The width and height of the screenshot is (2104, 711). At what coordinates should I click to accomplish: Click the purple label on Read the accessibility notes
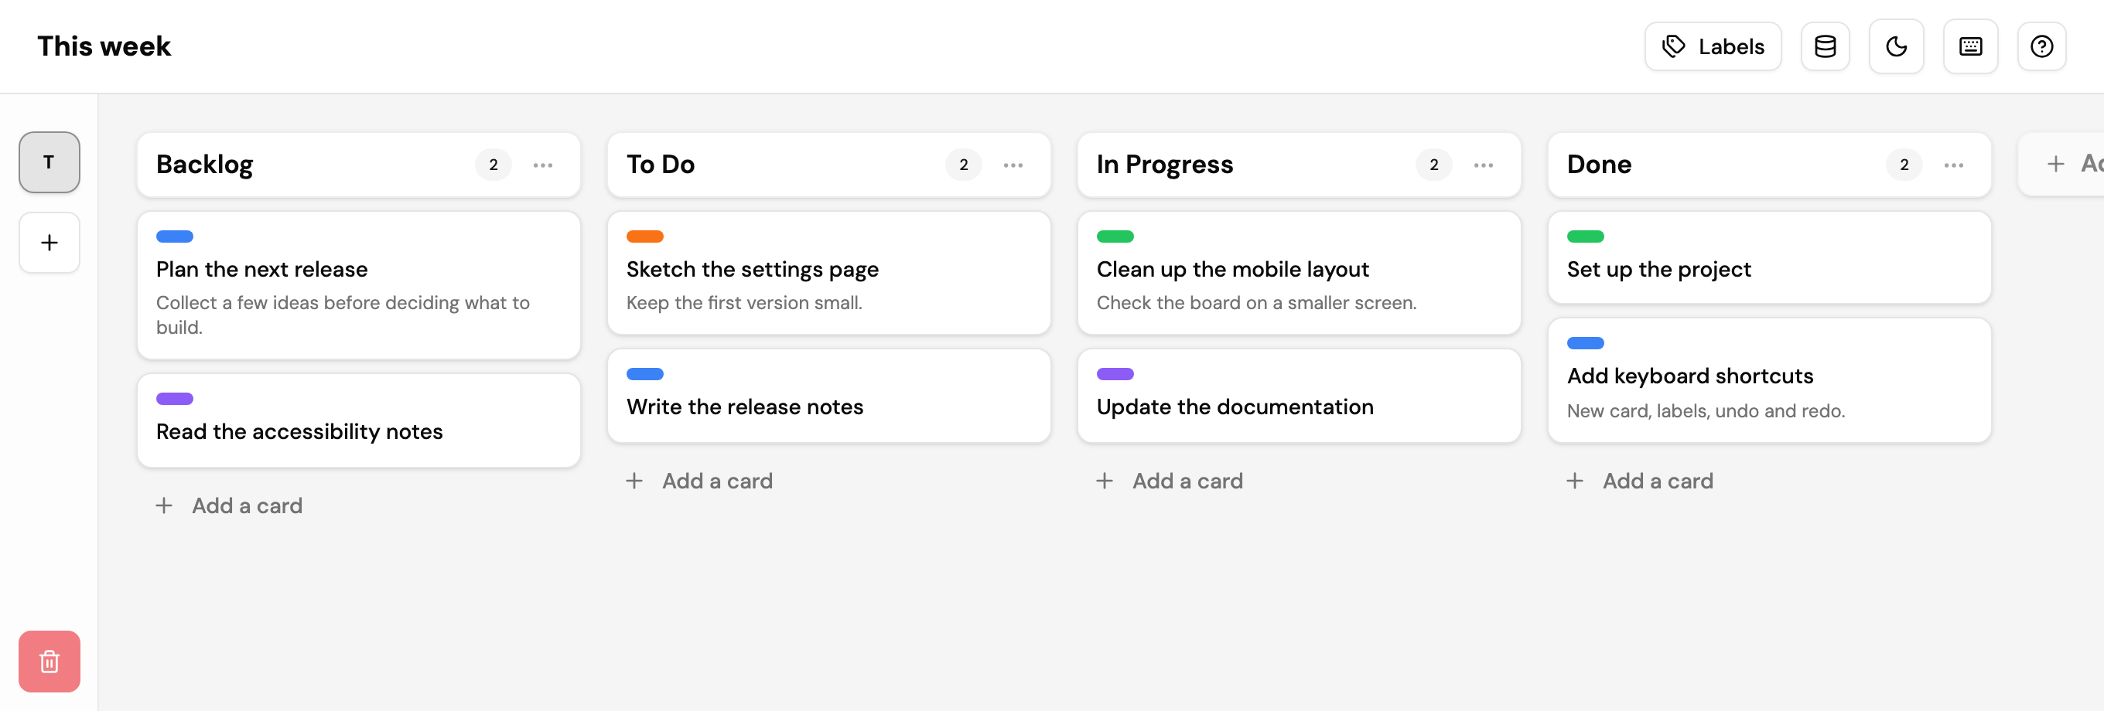(x=175, y=400)
